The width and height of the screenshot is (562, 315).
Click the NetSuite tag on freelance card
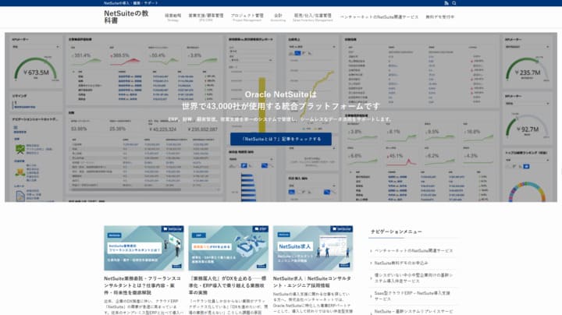(173, 228)
